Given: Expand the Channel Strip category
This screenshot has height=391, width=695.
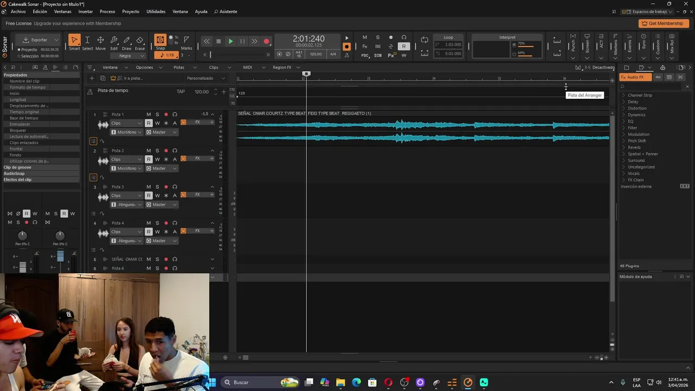Looking at the screenshot, I should click(x=640, y=95).
